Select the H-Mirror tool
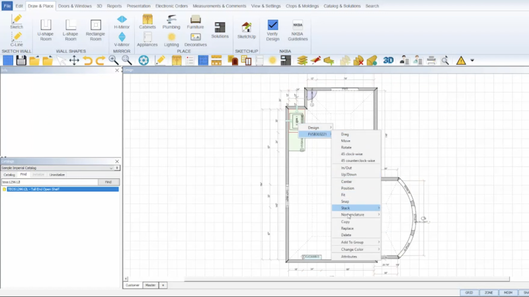The width and height of the screenshot is (529, 297). 122,22
